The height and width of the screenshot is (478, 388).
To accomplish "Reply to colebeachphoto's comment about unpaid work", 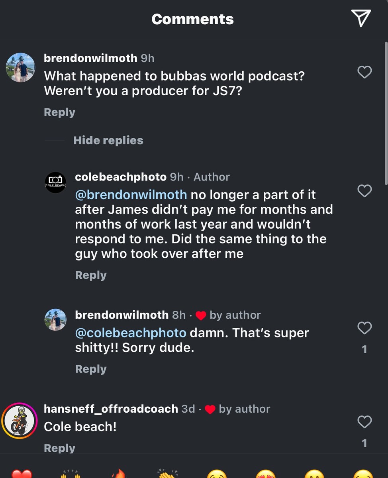I will coord(91,275).
